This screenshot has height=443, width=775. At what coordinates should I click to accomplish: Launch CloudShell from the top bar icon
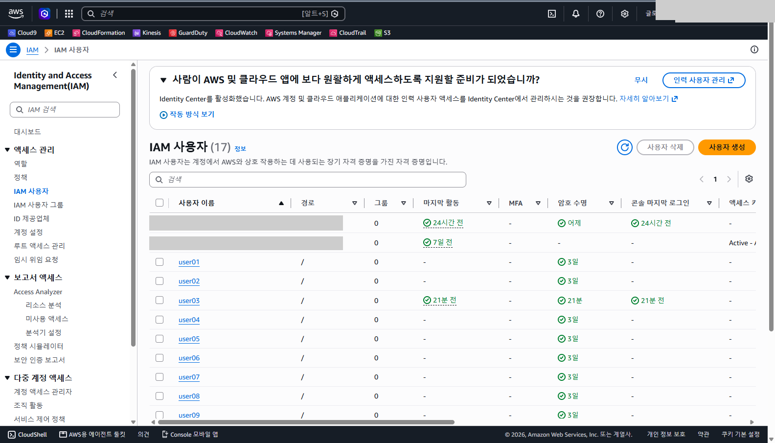click(552, 14)
